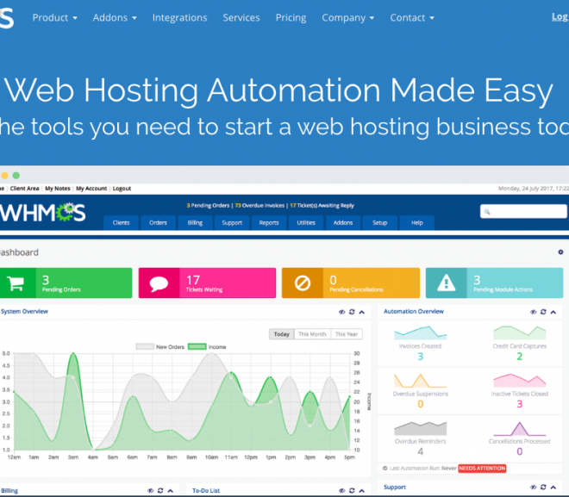This screenshot has height=497, width=569.
Task: Click the Overdue Reminders sparkline
Action: tap(420, 428)
